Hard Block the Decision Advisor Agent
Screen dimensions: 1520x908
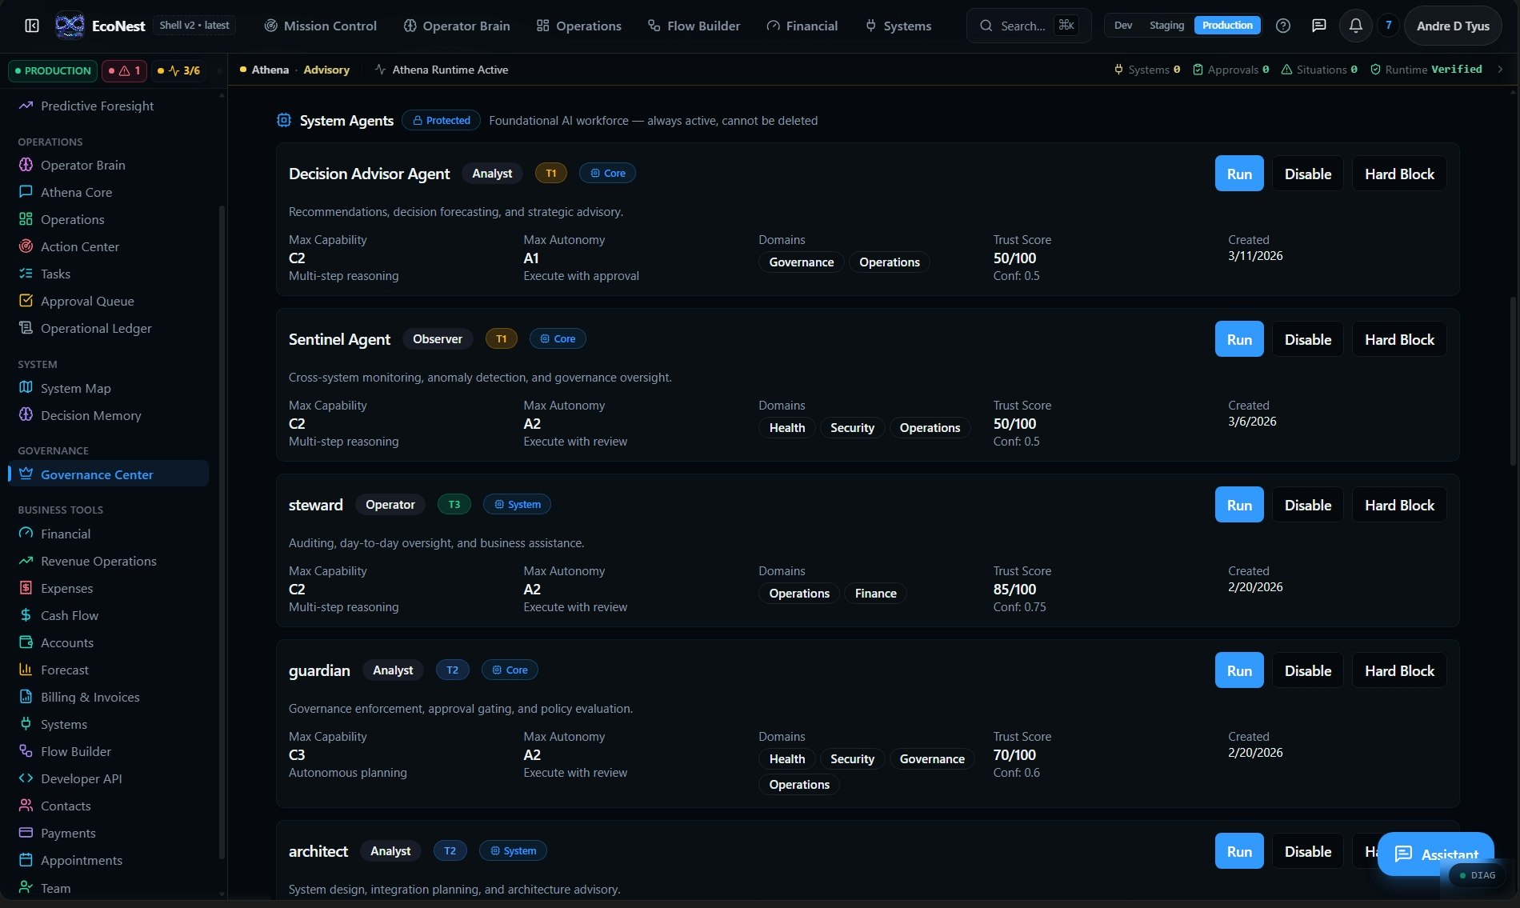(x=1399, y=174)
